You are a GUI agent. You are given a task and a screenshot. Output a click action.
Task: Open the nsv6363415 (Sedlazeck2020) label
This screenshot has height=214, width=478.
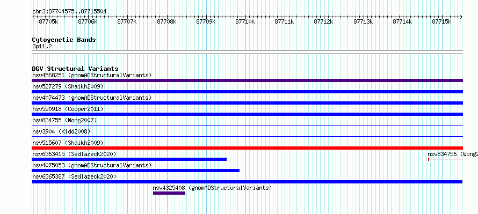pyautogui.click(x=74, y=154)
